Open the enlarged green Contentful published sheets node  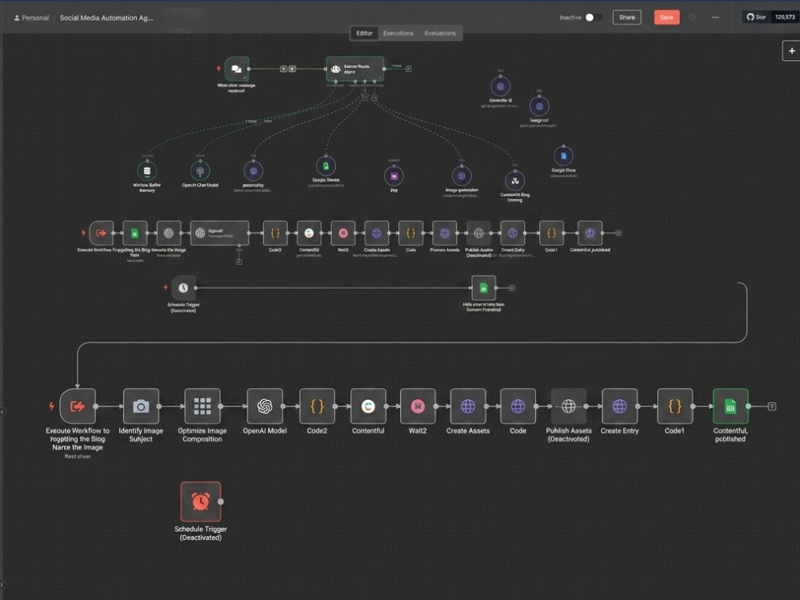pyautogui.click(x=730, y=406)
